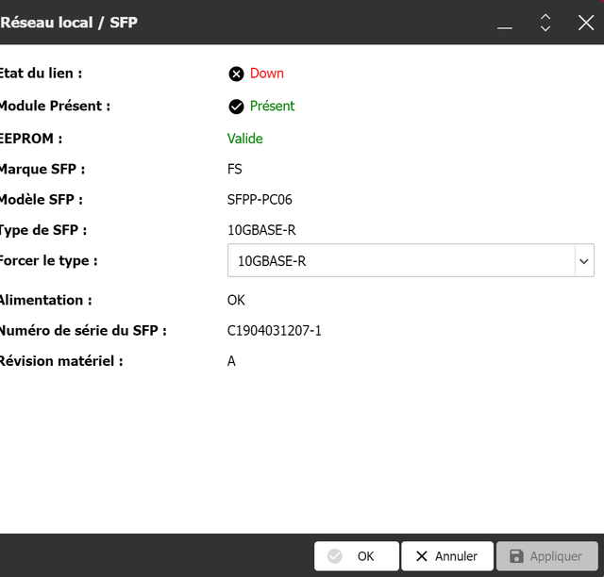Screen dimensions: 604x577
Task: Select the 10GBASE-R value beside Type de SFP
Action: (261, 230)
